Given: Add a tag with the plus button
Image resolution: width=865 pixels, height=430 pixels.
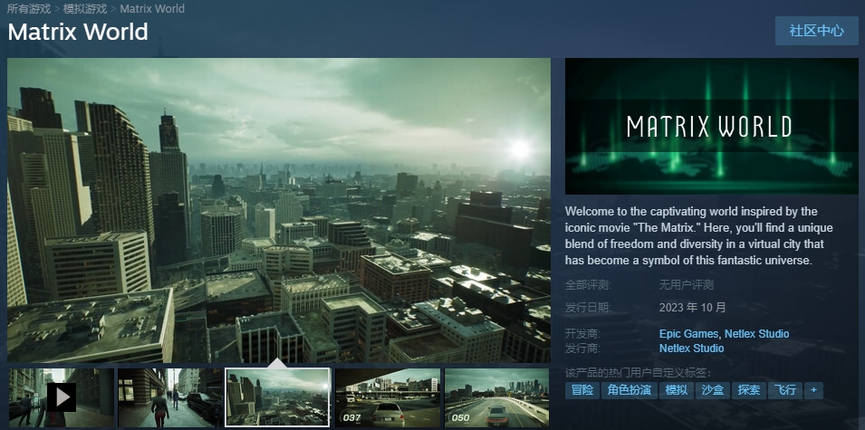Looking at the screenshot, I should pos(813,390).
